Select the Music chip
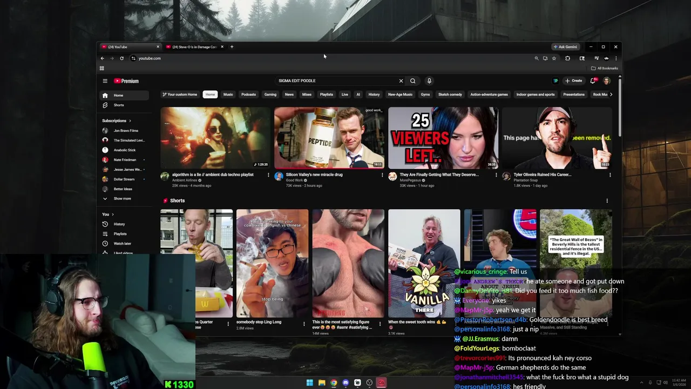The image size is (691, 389). coord(228,95)
